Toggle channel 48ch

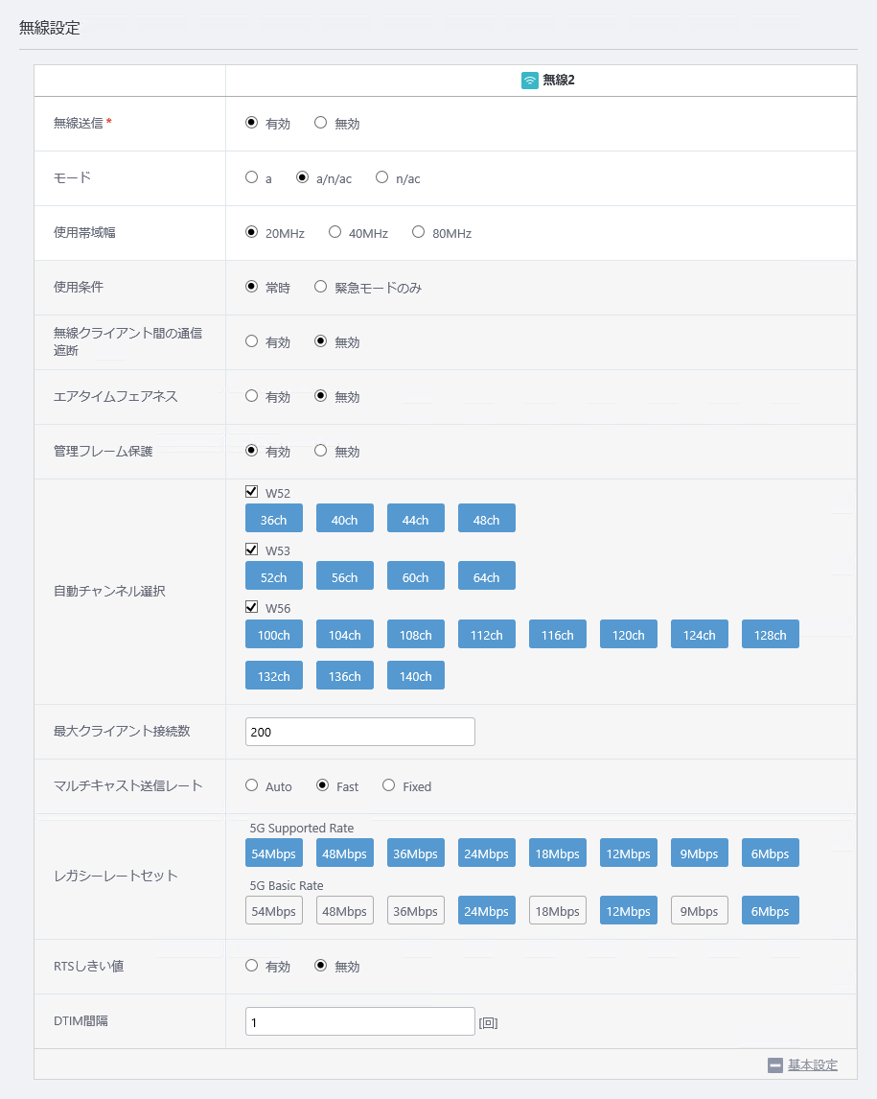[486, 519]
